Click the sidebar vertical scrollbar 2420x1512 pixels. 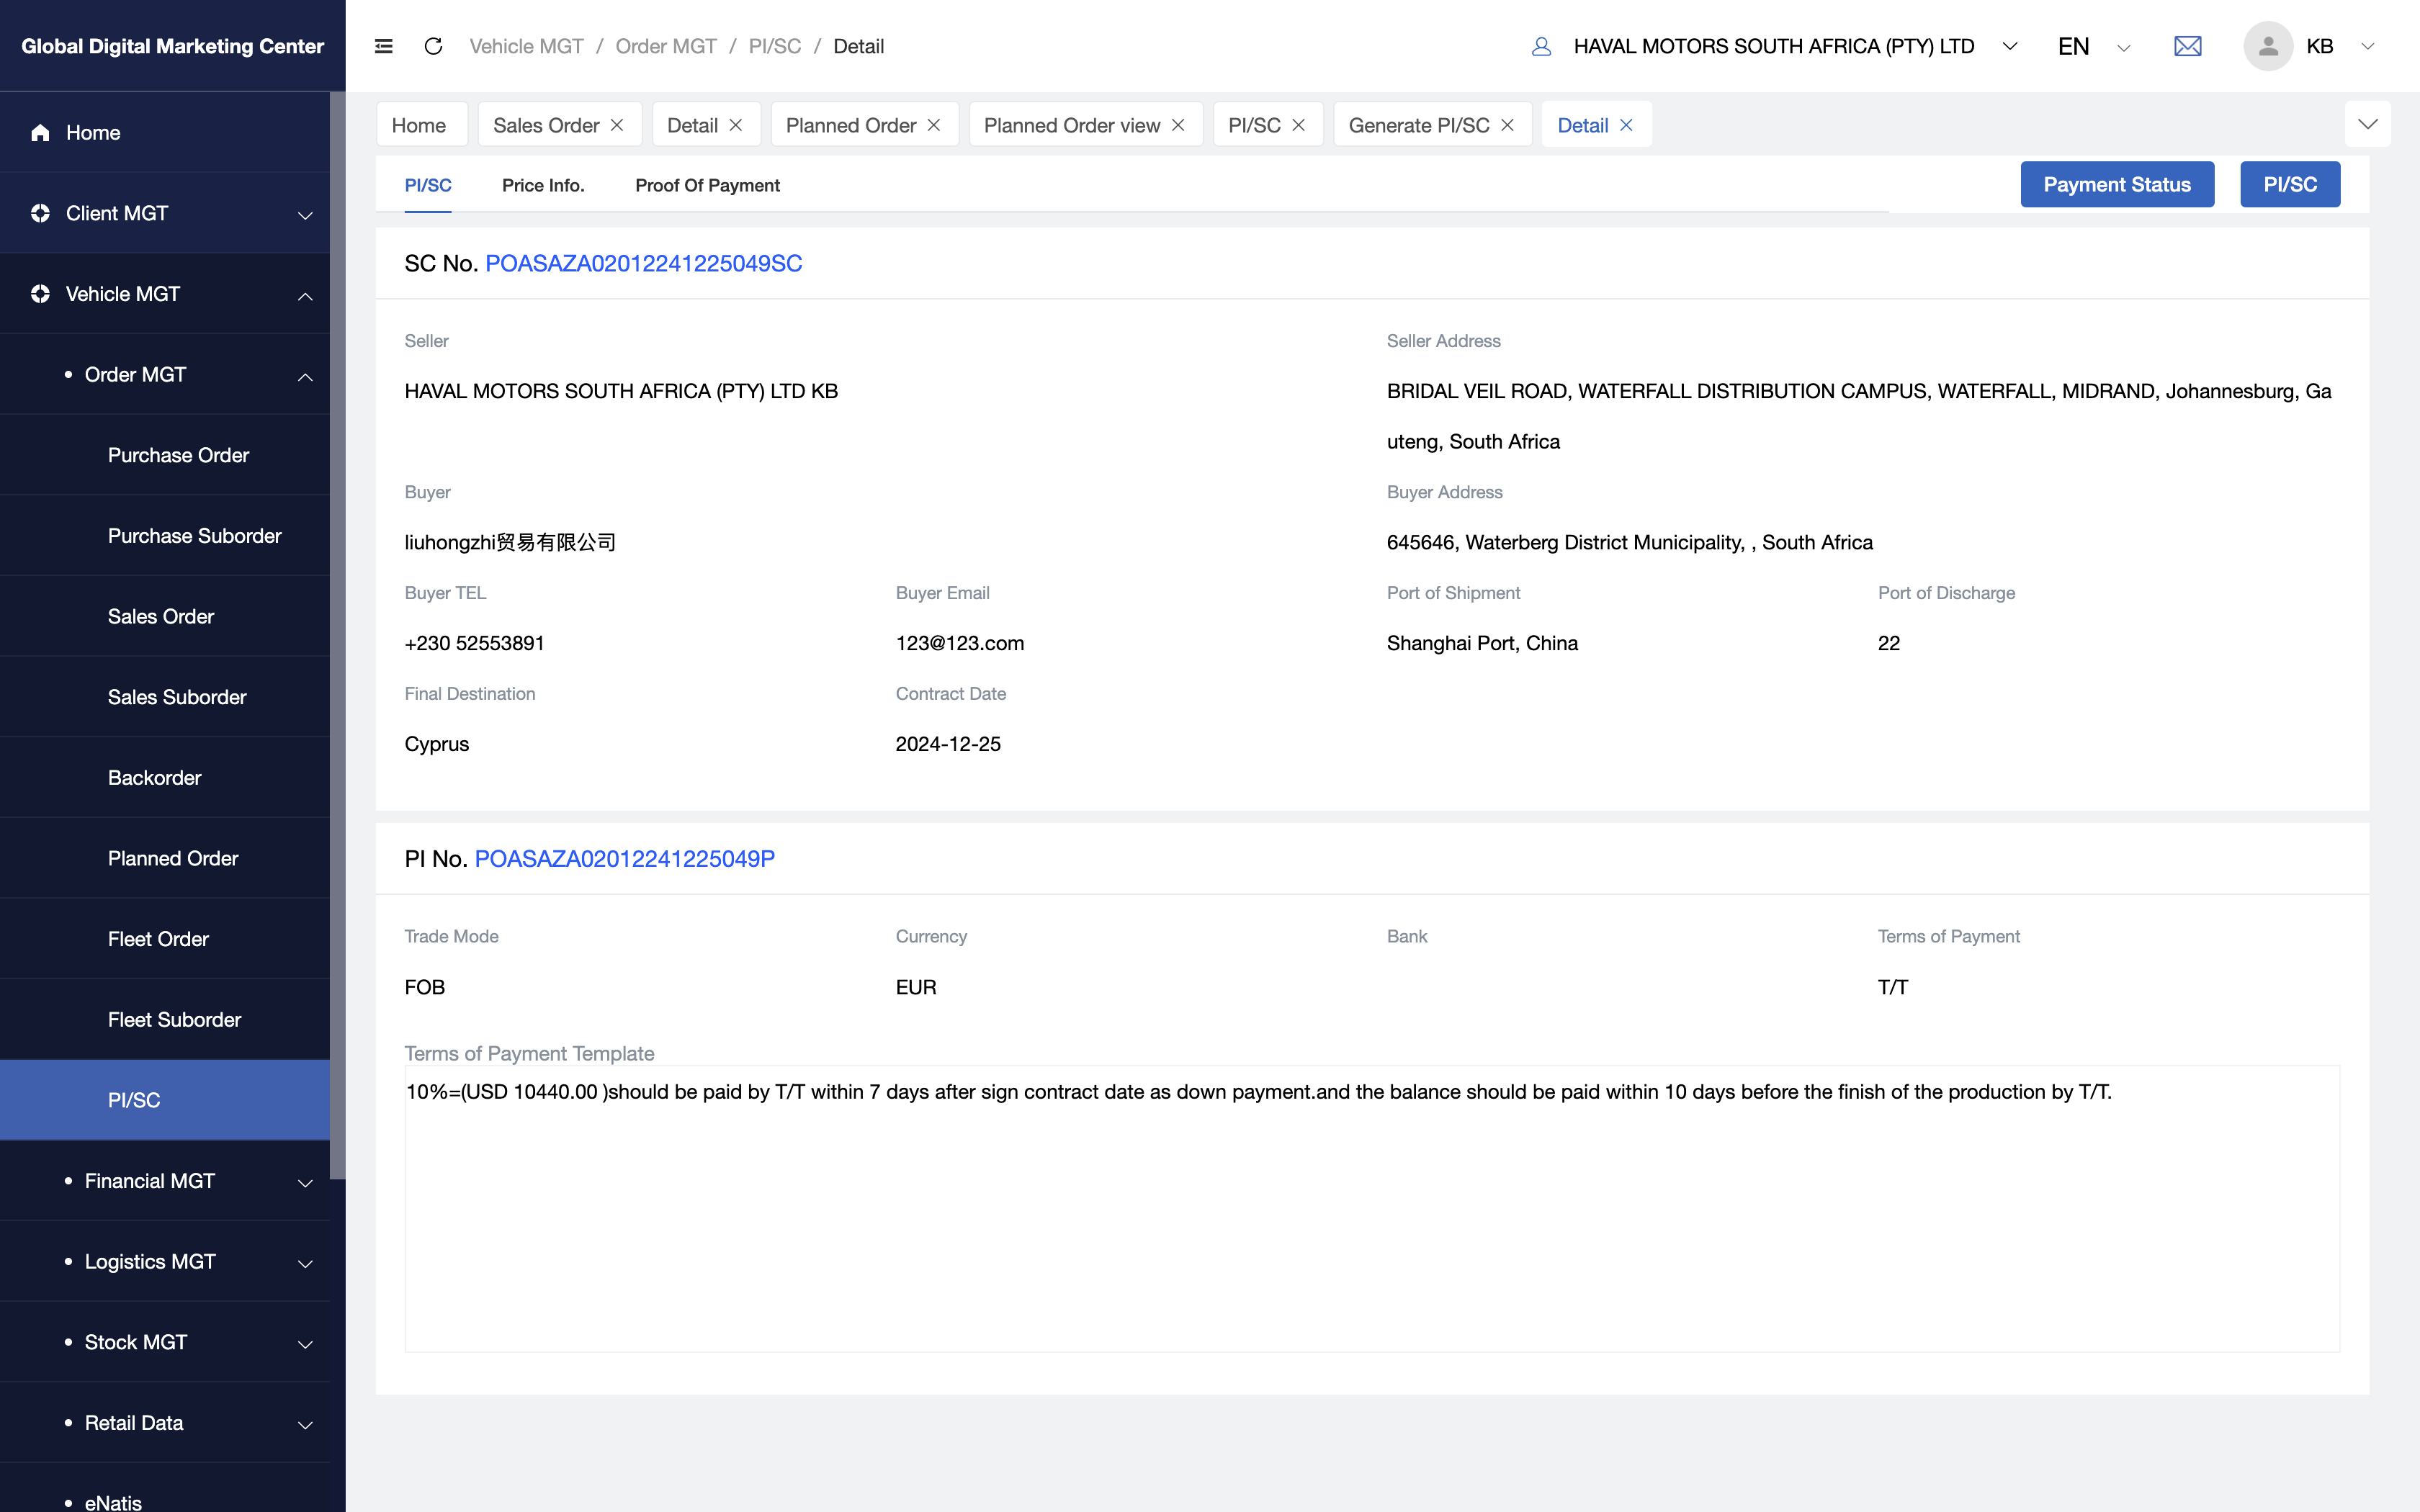point(338,636)
